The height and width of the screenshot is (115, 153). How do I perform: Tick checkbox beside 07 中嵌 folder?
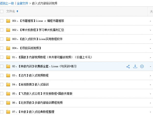click(x=2, y=112)
